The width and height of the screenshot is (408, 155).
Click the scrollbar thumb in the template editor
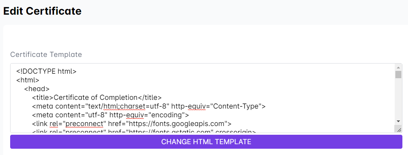tap(398, 75)
